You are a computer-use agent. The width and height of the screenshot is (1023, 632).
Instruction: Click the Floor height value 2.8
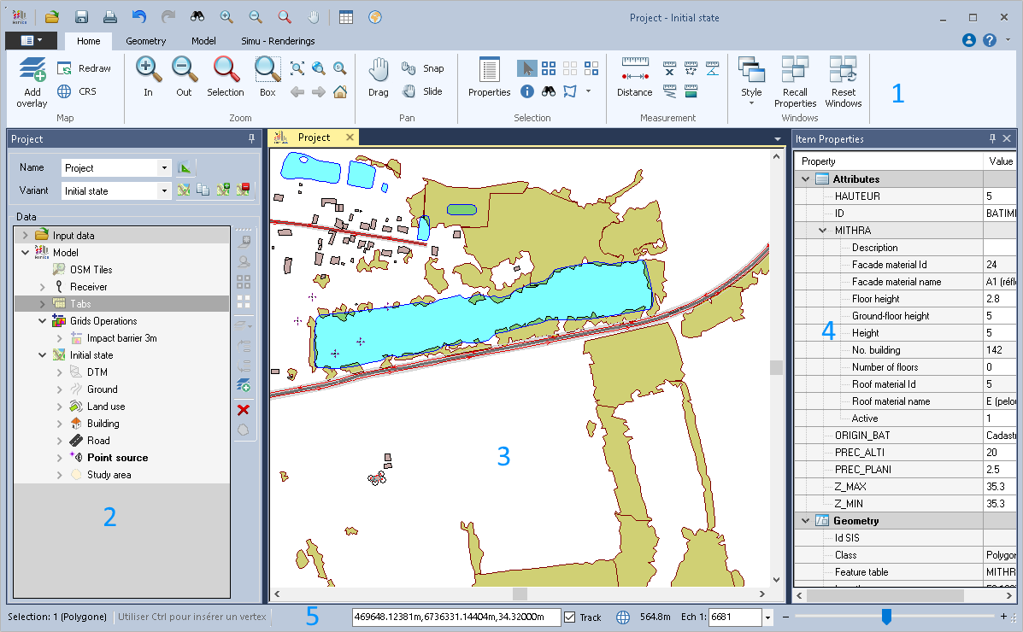(1000, 299)
